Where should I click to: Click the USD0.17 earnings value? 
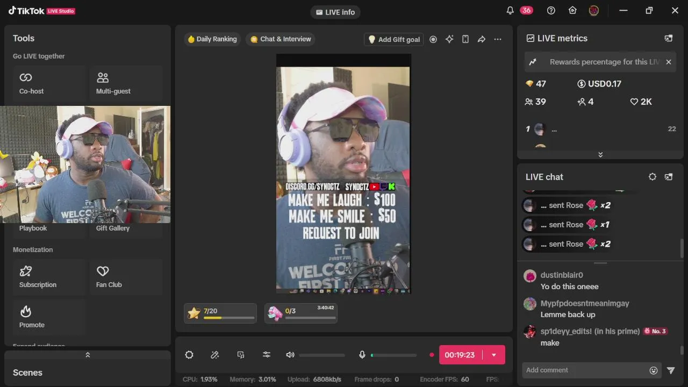599,84
